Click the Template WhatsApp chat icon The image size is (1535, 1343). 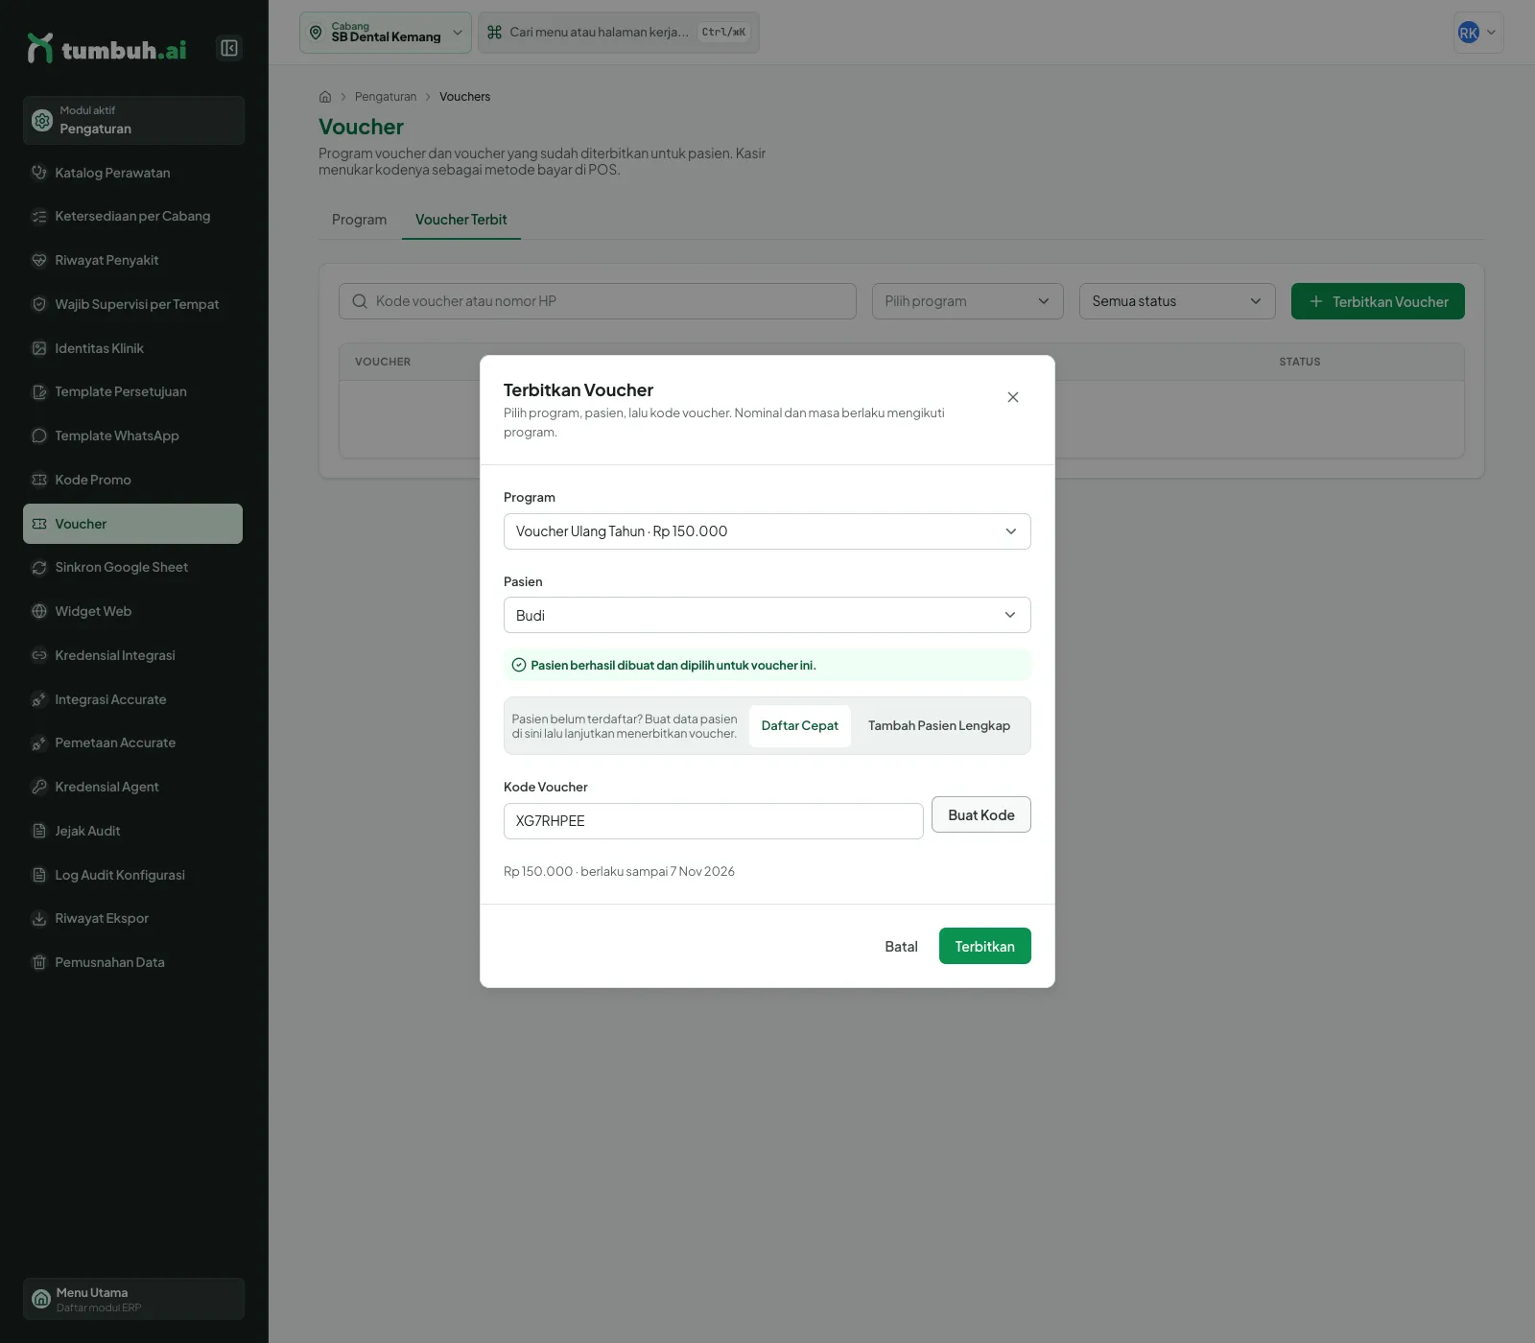[39, 436]
